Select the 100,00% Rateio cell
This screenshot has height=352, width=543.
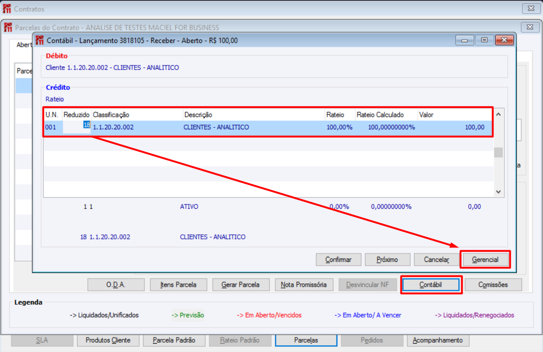[340, 127]
